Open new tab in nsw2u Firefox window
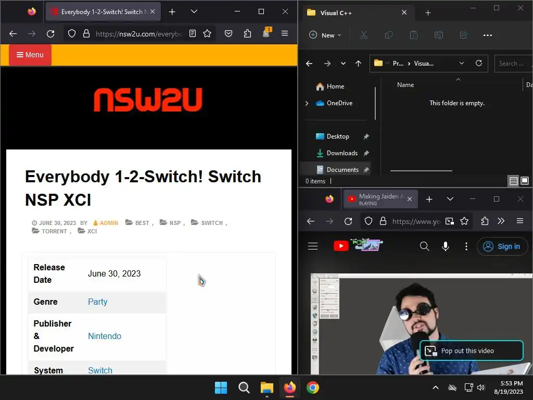The width and height of the screenshot is (533, 400). pos(172,12)
